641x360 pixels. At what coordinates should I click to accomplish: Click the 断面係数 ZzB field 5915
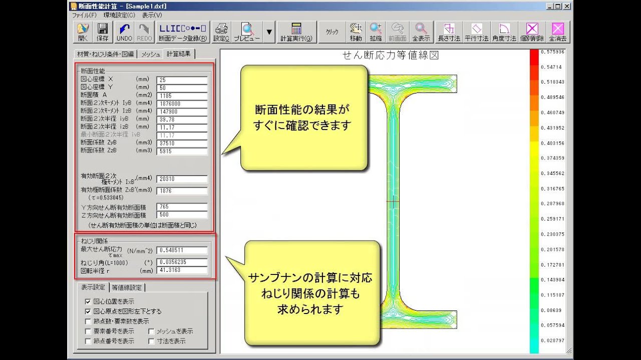[182, 151]
